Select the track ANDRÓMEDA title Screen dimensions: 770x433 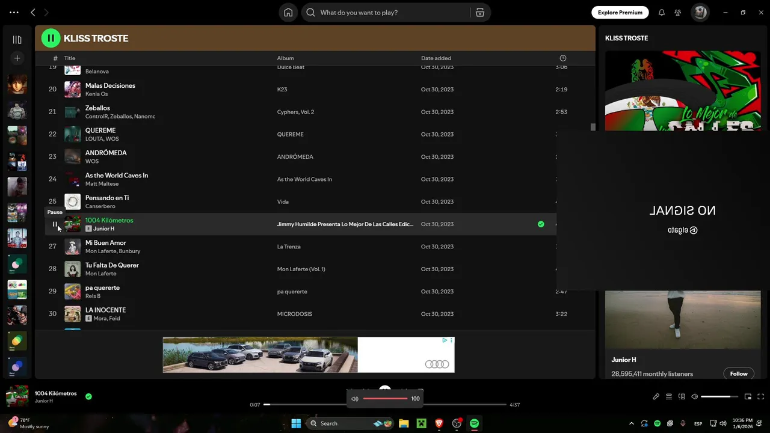pos(106,153)
